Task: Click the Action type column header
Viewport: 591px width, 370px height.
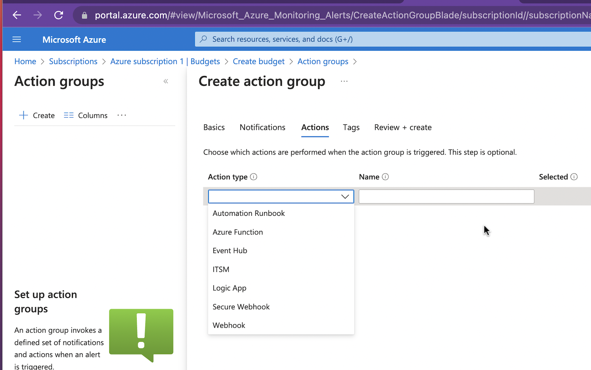Action: tap(228, 177)
